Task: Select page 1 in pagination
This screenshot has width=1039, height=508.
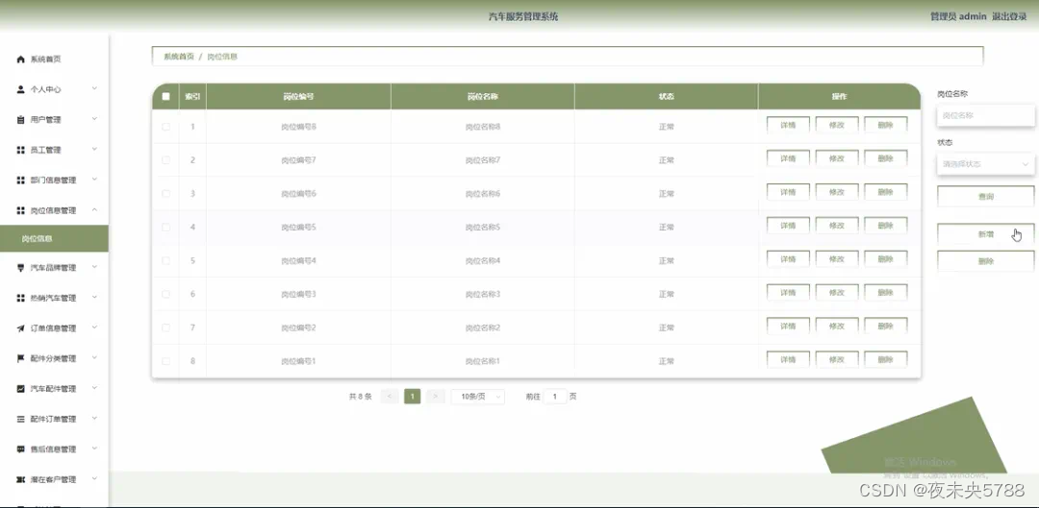Action: tap(412, 397)
